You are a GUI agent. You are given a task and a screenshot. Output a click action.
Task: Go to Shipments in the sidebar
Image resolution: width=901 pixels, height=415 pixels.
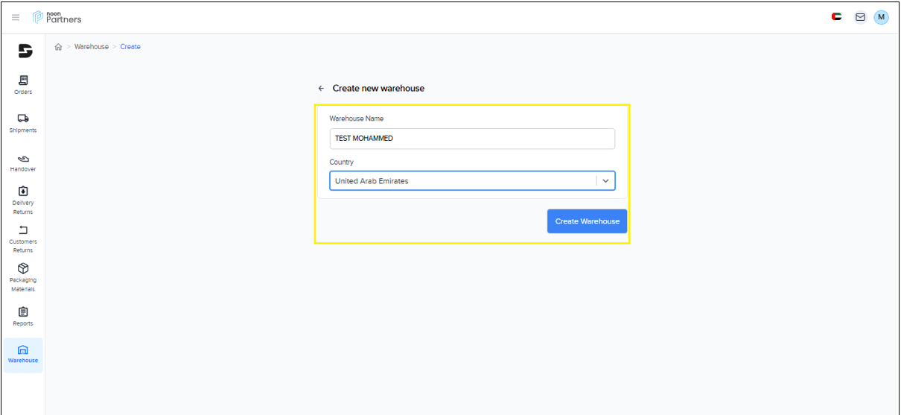pos(23,123)
